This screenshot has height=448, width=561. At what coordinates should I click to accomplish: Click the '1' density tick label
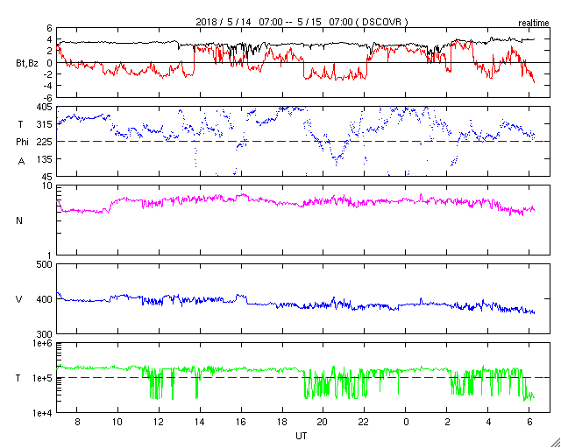coord(50,255)
